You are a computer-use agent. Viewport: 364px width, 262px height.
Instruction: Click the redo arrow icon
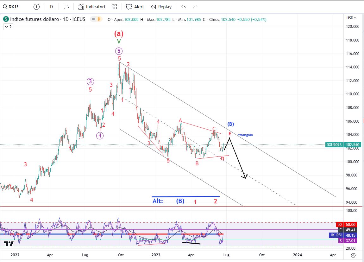pyautogui.click(x=195, y=7)
